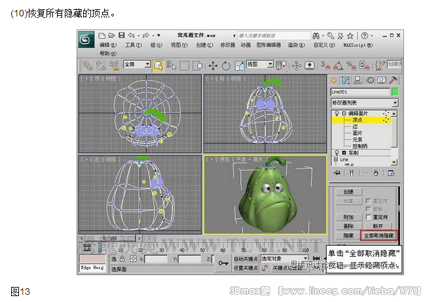The height and width of the screenshot is (302, 440).
Task: Click modifier stack scroll down arrow
Action: (394, 162)
